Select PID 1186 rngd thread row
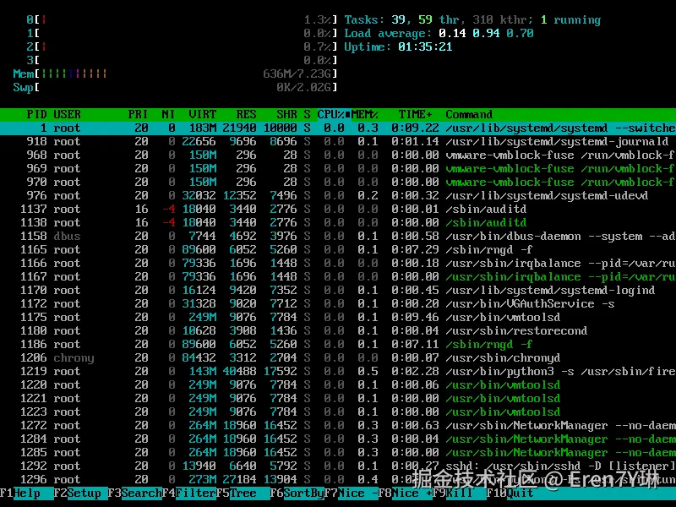The image size is (676, 507). coord(338,344)
